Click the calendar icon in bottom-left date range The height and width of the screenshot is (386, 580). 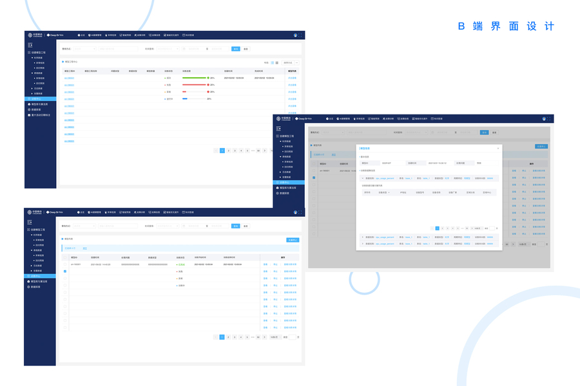coord(184,226)
